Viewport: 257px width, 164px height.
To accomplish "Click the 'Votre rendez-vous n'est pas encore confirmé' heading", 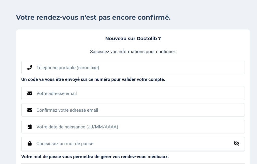I will (93, 18).
